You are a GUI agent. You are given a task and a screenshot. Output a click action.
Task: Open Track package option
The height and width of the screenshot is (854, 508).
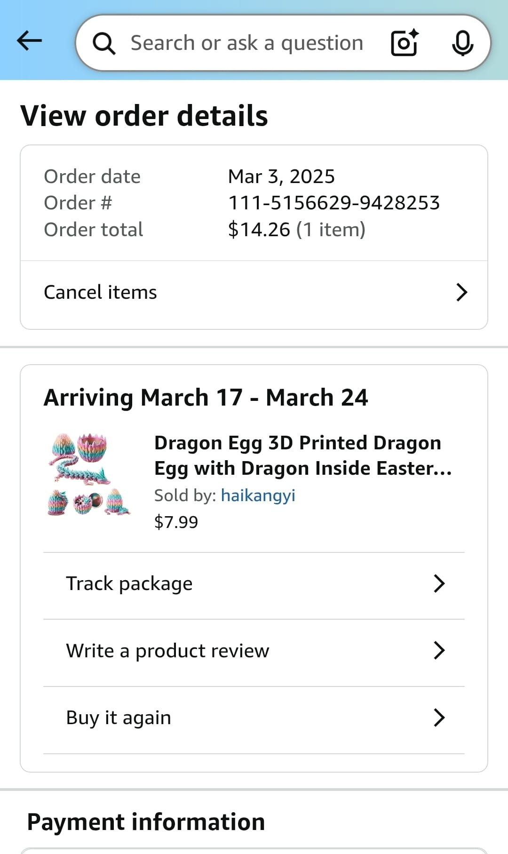(129, 583)
